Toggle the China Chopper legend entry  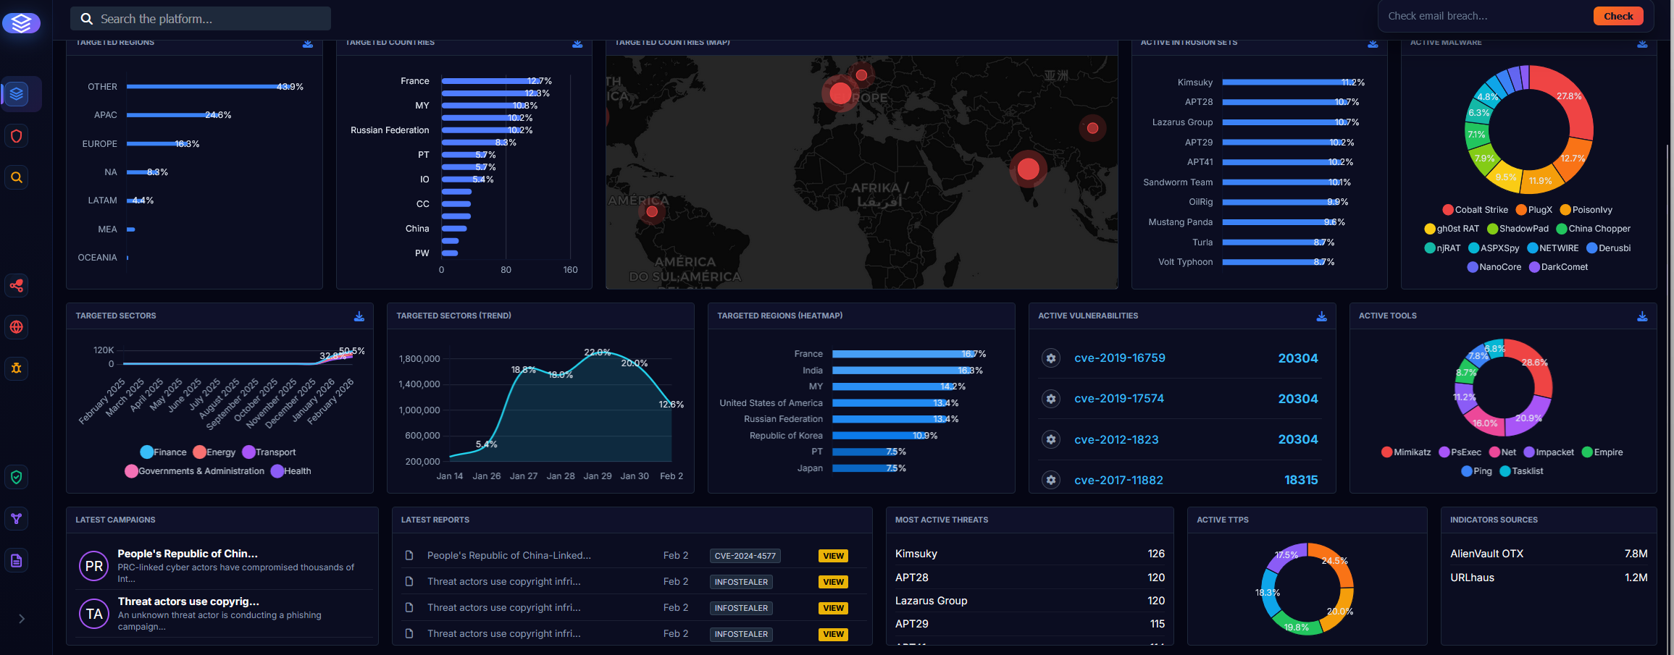1594,229
